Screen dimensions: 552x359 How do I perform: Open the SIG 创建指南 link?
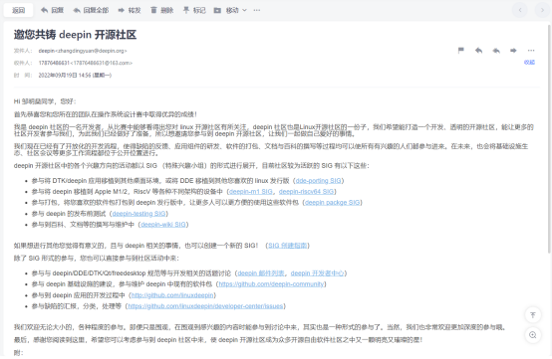288,246
